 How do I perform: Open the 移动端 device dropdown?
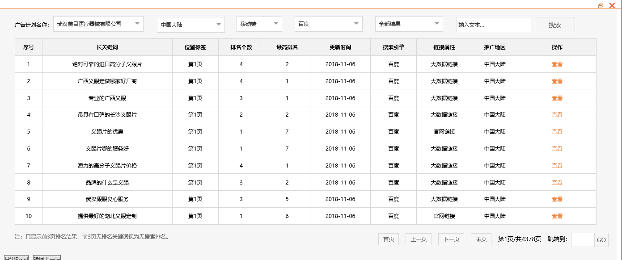tap(259, 24)
